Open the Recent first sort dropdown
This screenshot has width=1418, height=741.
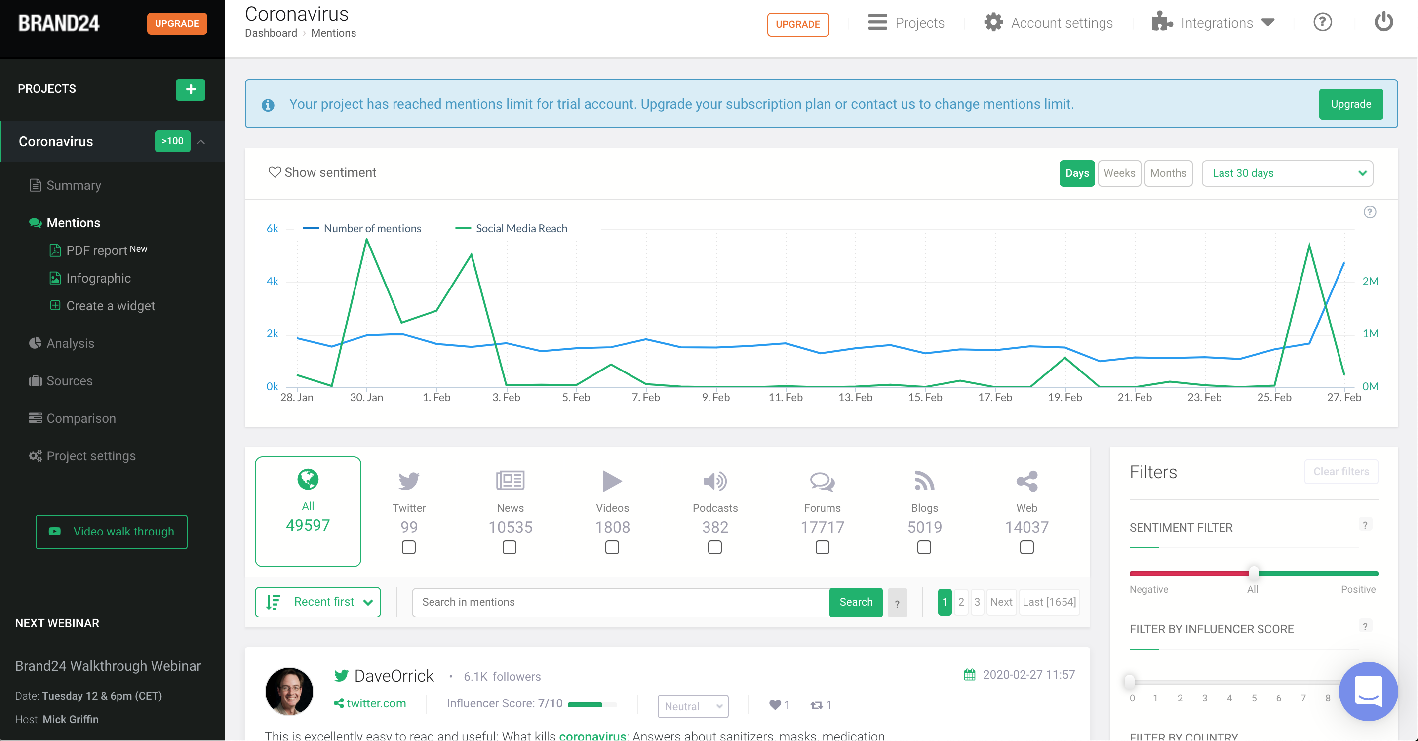[x=317, y=602]
